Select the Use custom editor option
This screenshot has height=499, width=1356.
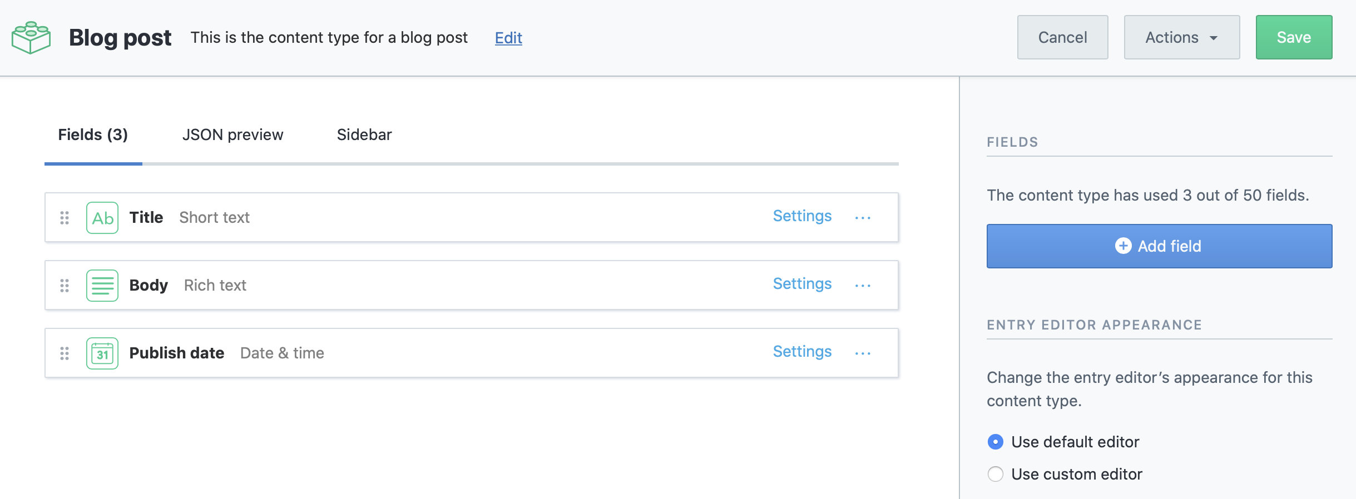(x=996, y=474)
